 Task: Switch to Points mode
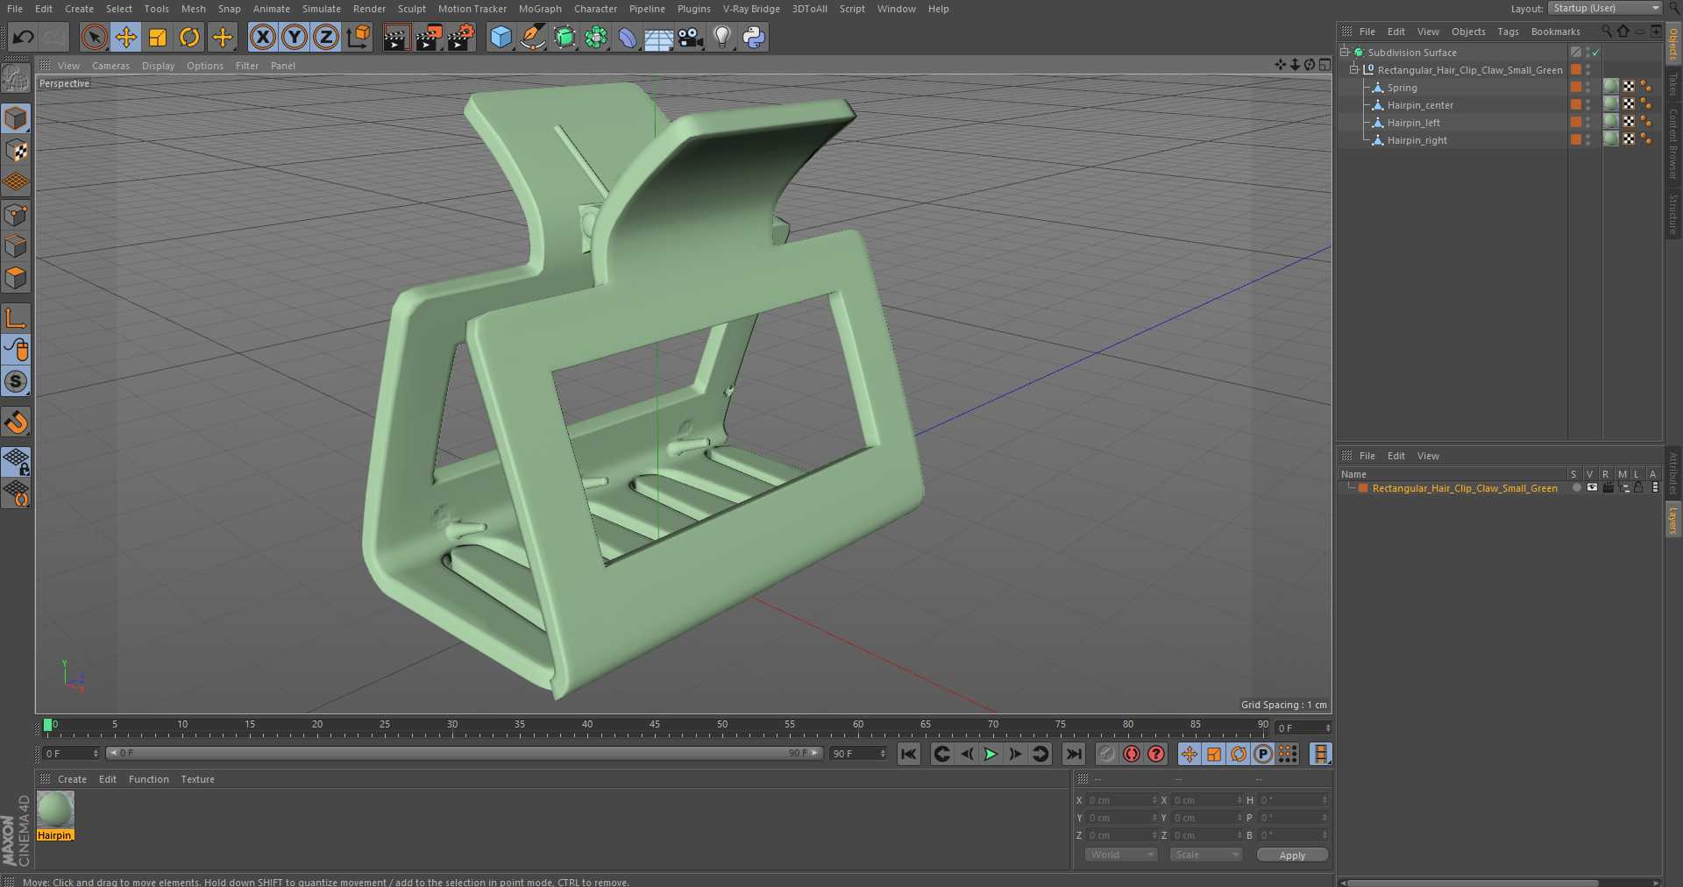16,215
